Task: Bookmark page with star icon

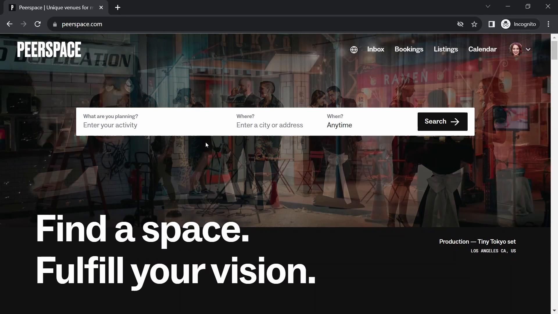Action: (474, 24)
